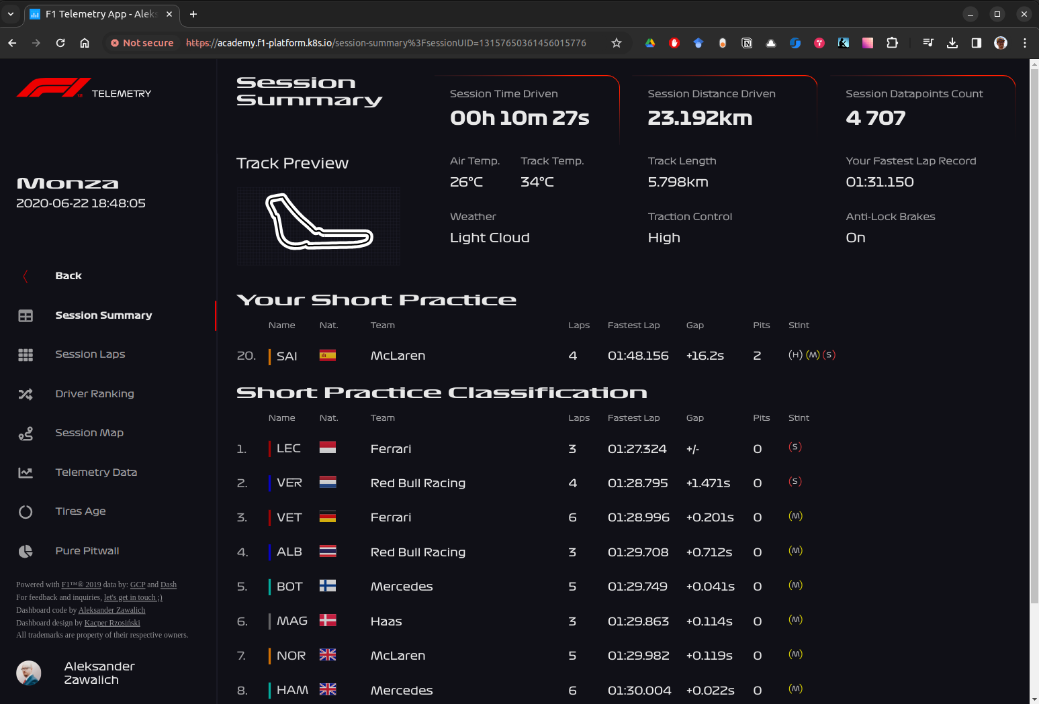
Task: Expand the tab search dropdown arrow
Action: click(11, 14)
